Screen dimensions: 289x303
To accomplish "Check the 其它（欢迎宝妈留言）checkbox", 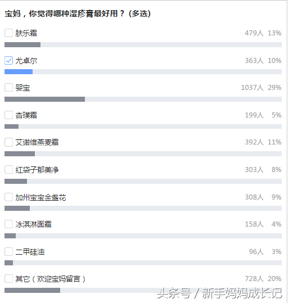I will [x=8, y=279].
